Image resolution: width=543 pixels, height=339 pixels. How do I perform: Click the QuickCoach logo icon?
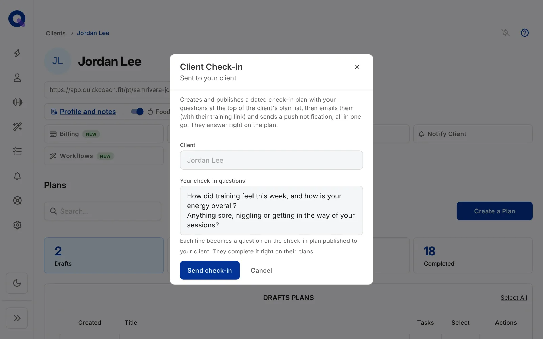[x=17, y=19]
